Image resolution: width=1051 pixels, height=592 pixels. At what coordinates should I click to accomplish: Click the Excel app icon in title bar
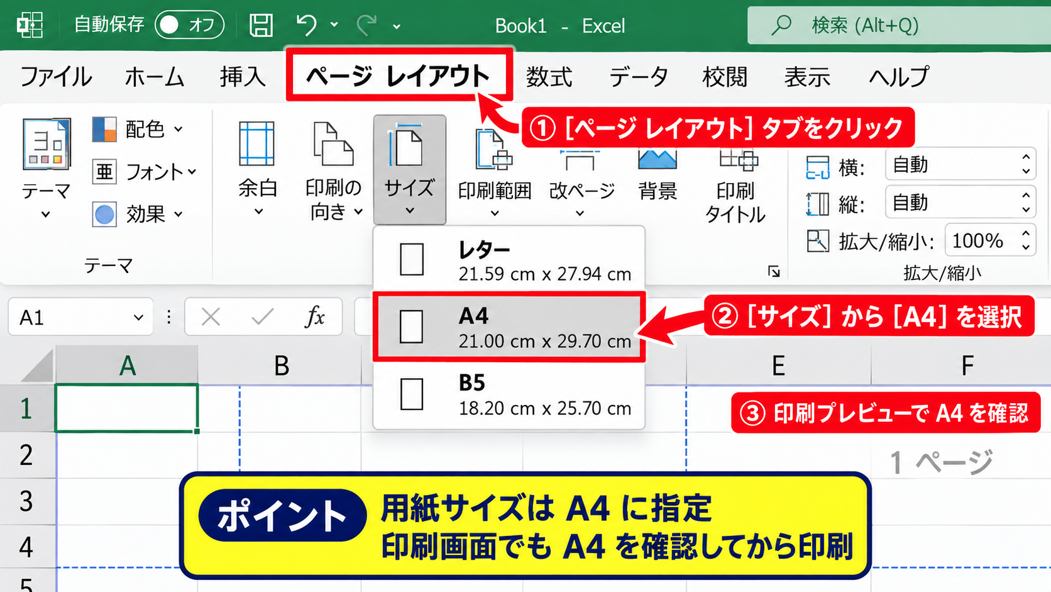click(x=30, y=25)
